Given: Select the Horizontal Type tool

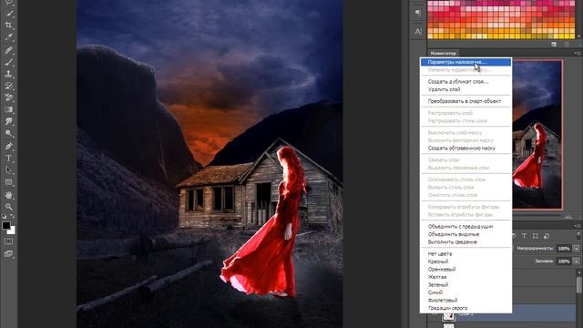Looking at the screenshot, I should 9,158.
